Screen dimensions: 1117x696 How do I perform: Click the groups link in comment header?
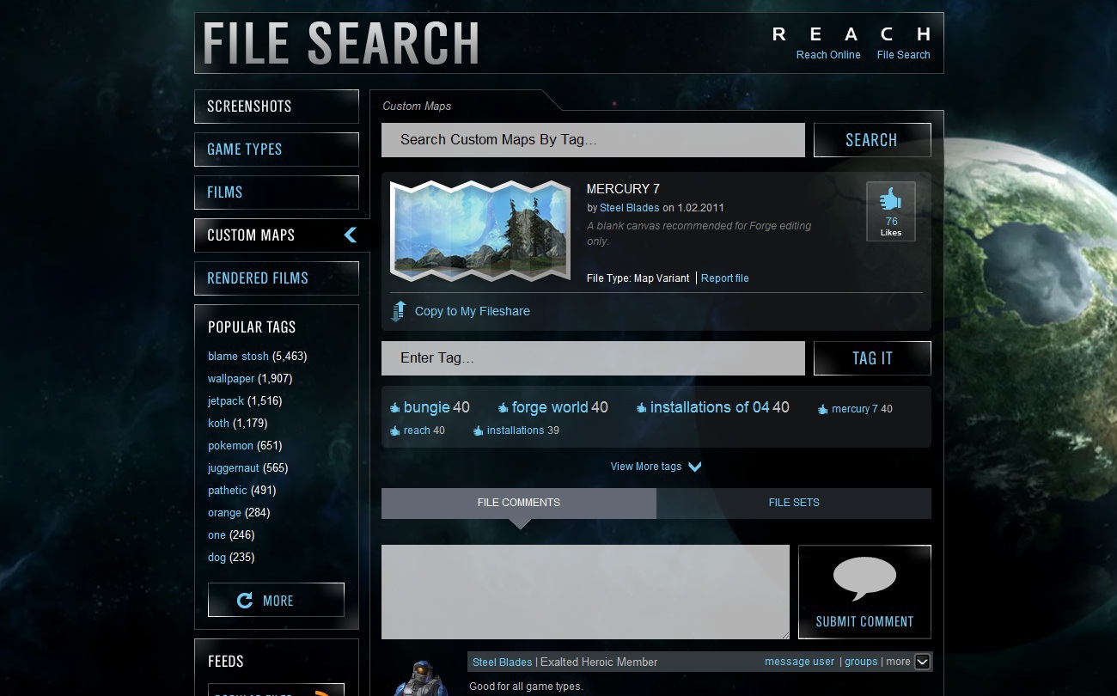[861, 662]
